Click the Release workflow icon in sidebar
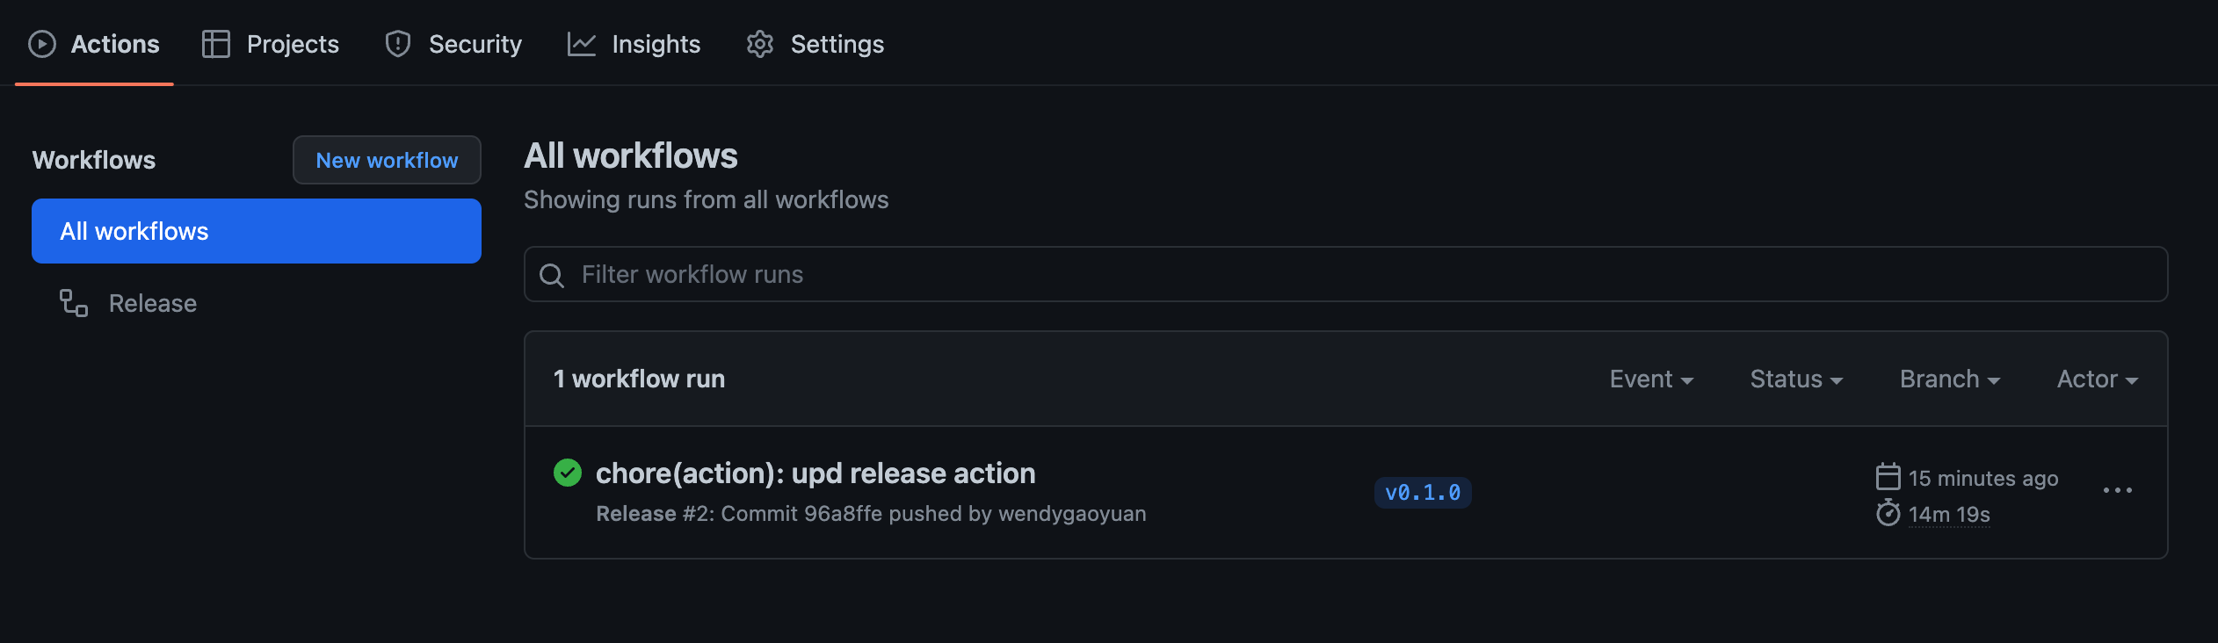 point(74,303)
